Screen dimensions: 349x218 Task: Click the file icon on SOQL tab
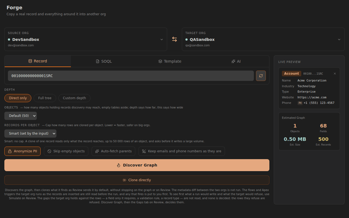(98, 61)
